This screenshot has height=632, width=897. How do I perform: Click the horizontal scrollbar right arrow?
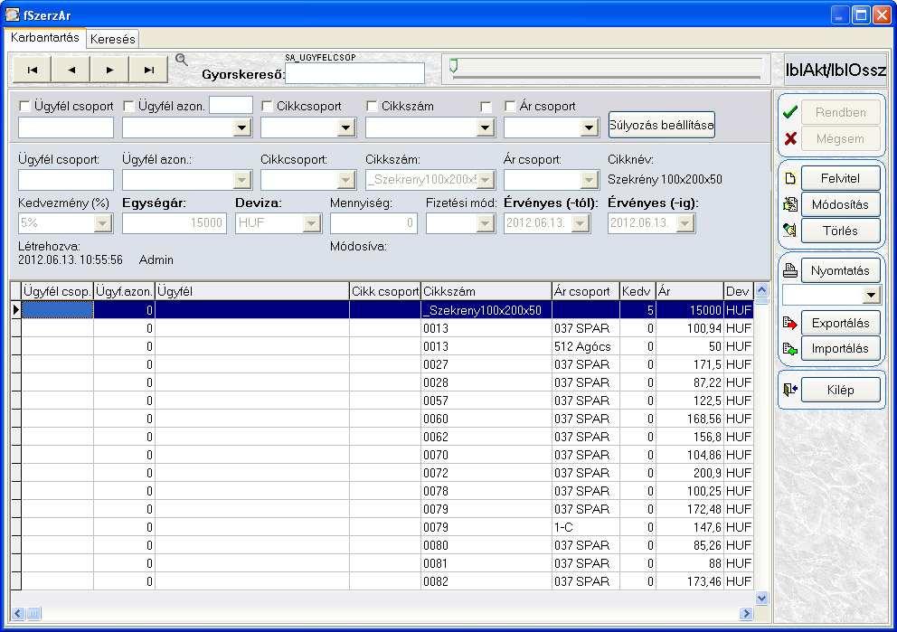[745, 614]
